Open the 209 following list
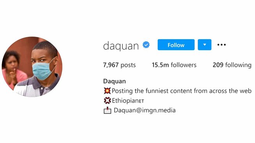 (x=232, y=65)
